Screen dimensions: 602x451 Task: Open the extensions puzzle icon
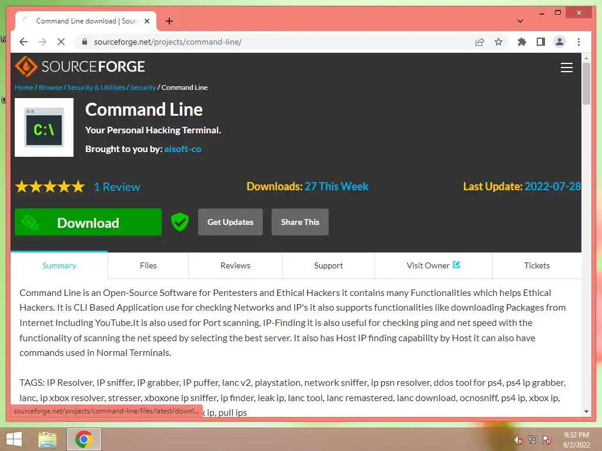(x=522, y=42)
